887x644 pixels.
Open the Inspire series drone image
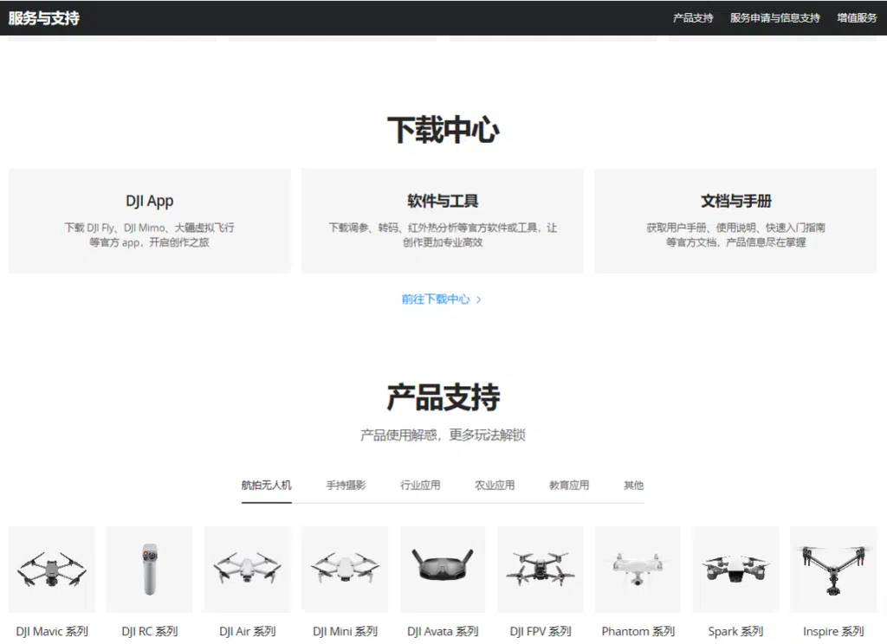click(x=833, y=570)
